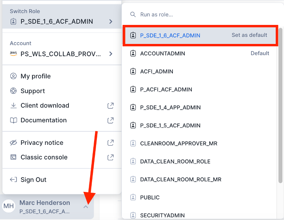Expand Account submenu chevron

coord(111,54)
